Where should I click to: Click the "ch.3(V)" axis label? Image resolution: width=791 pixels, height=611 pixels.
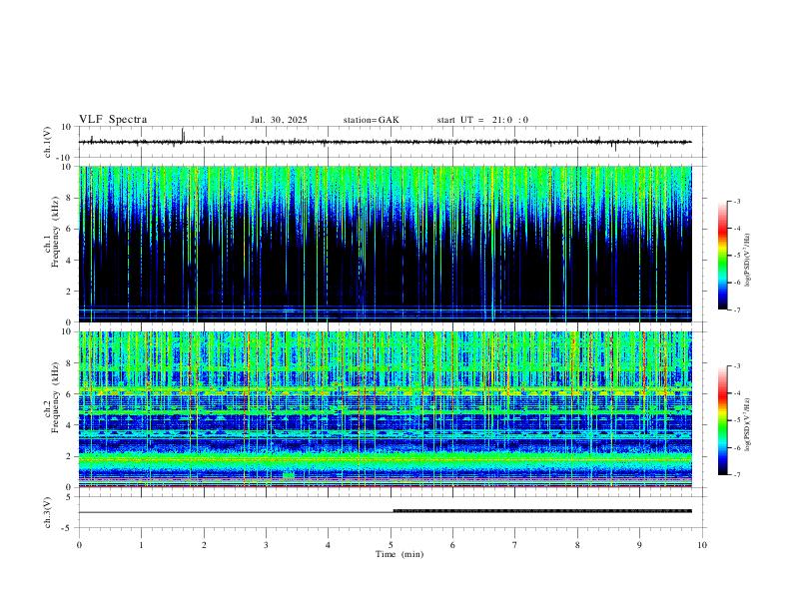[48, 513]
